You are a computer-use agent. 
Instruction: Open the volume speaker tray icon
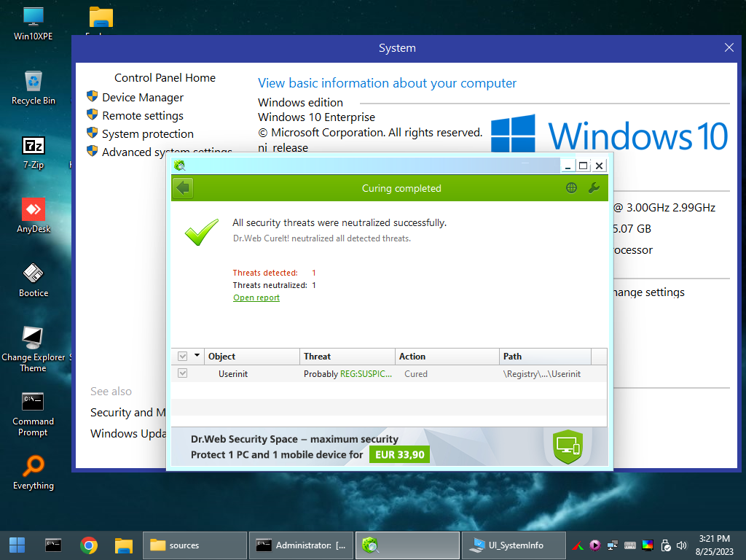(x=682, y=545)
